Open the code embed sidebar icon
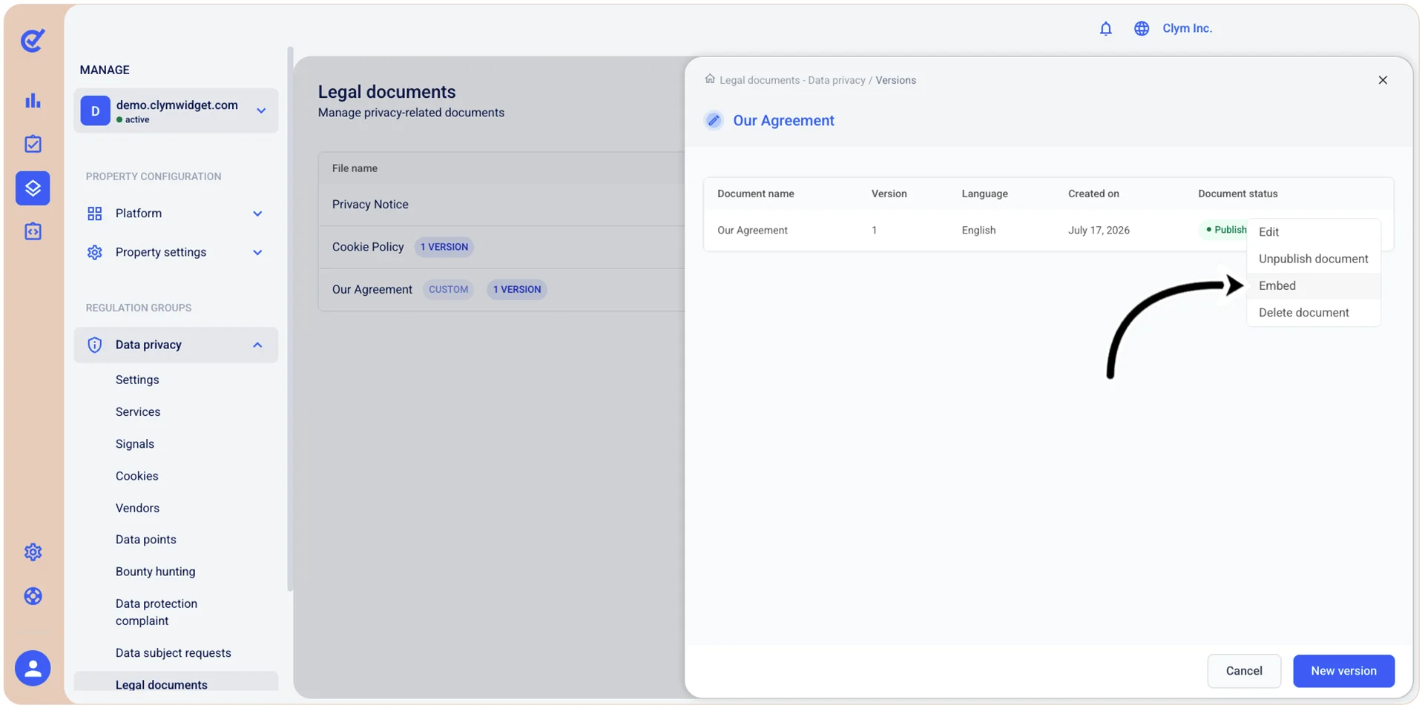This screenshot has height=708, width=1422. tap(33, 231)
